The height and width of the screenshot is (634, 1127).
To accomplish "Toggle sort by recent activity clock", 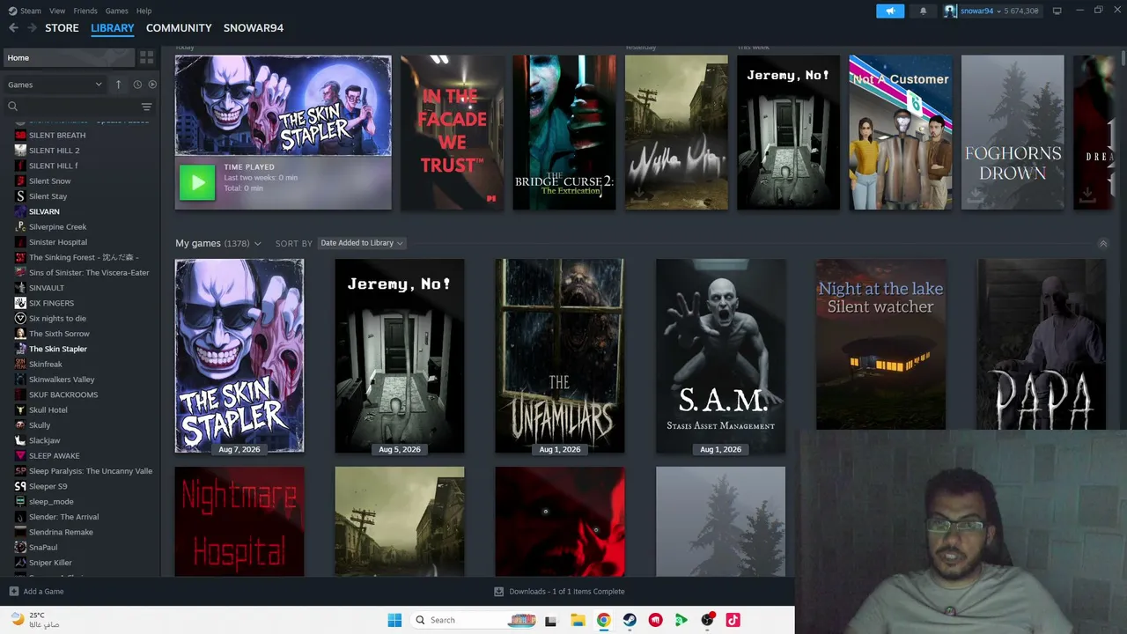I will 137,85.
